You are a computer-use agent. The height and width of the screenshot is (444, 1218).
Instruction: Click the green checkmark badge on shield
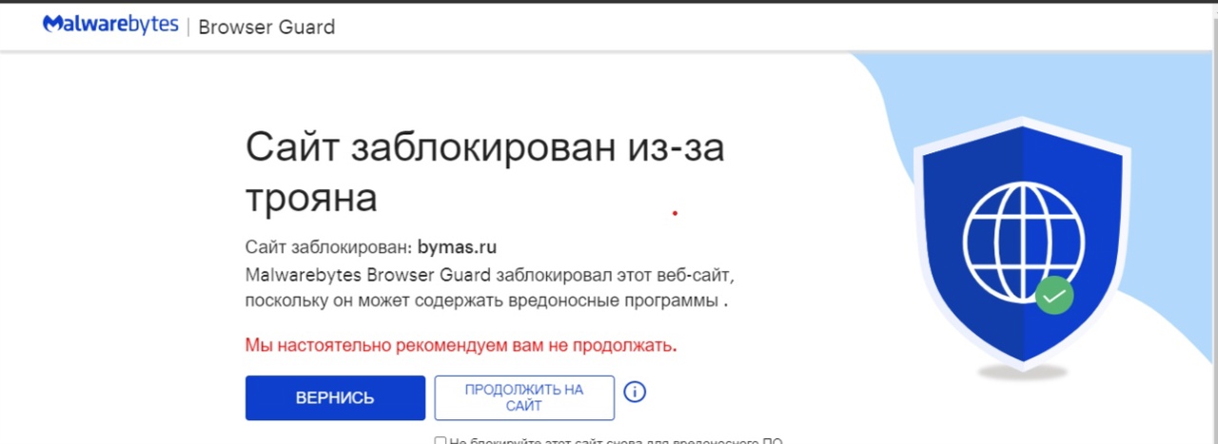click(1054, 296)
